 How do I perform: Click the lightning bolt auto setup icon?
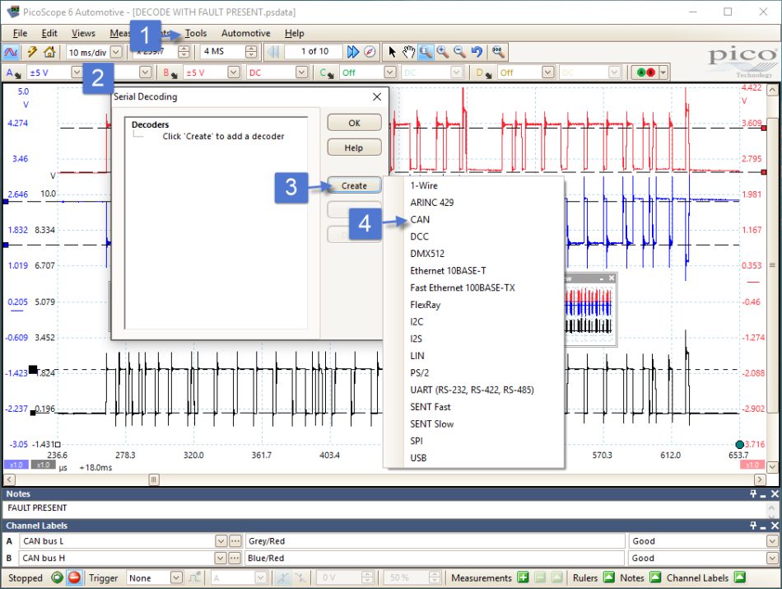(x=32, y=52)
